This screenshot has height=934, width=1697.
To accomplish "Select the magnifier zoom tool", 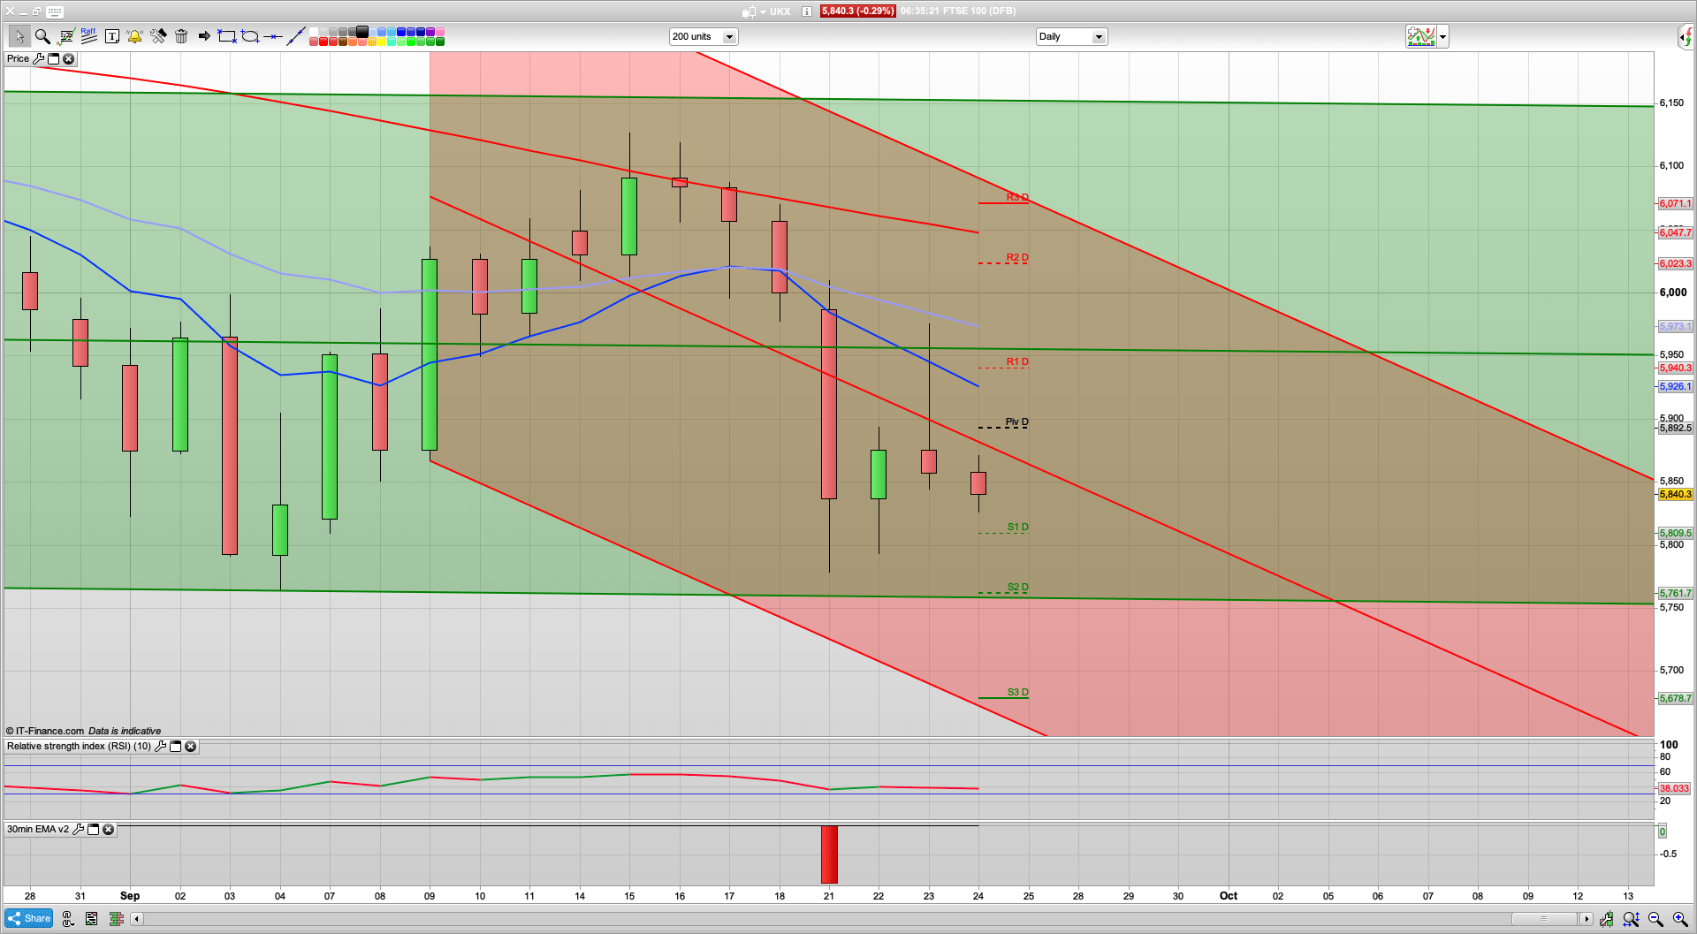I will click(42, 36).
